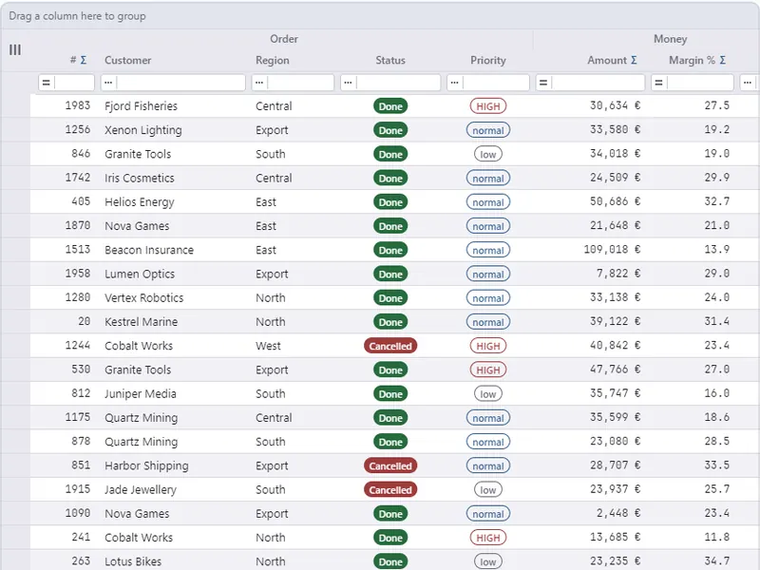Viewport: 760px width, 570px height.
Task: Sort by the Status column header
Action: pos(390,60)
